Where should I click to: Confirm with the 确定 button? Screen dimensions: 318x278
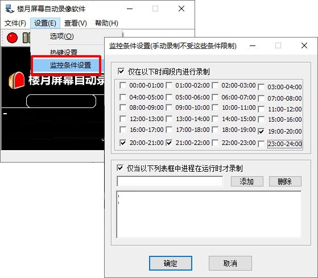[171, 263]
